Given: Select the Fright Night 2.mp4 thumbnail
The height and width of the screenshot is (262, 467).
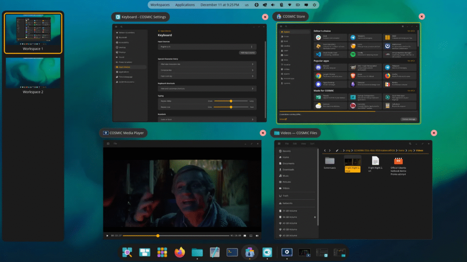Looking at the screenshot, I should coord(353,161).
